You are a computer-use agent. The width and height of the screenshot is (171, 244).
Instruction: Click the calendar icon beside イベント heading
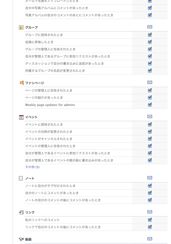coord(21,117)
